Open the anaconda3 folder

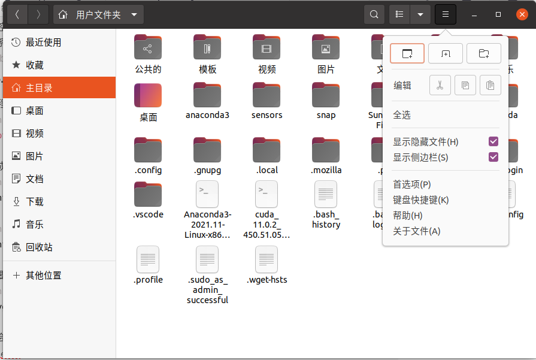coord(207,100)
